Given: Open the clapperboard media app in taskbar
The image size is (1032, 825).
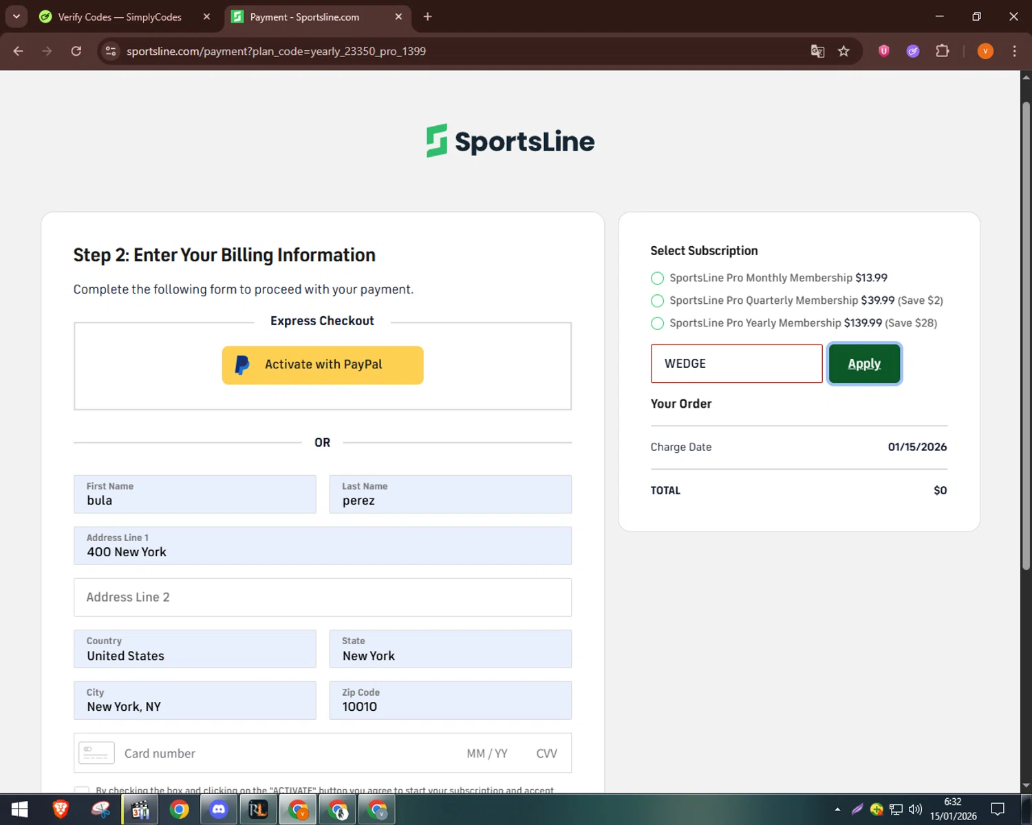Looking at the screenshot, I should (140, 810).
